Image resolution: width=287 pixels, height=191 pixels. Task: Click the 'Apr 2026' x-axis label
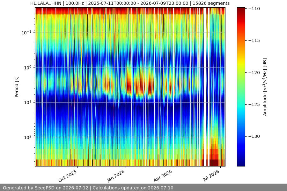[163, 176]
